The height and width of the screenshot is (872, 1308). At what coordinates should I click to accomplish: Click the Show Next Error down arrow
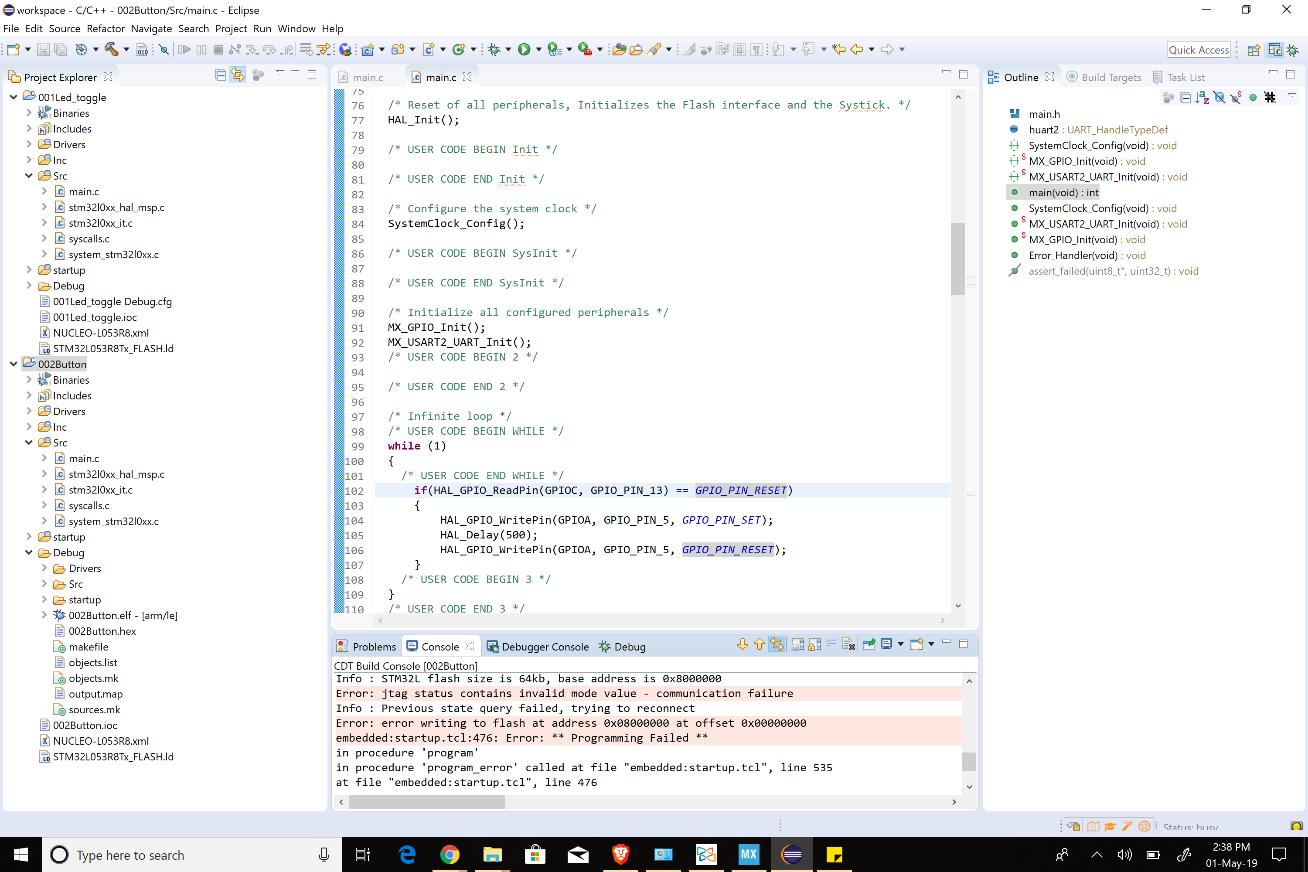pyautogui.click(x=743, y=644)
